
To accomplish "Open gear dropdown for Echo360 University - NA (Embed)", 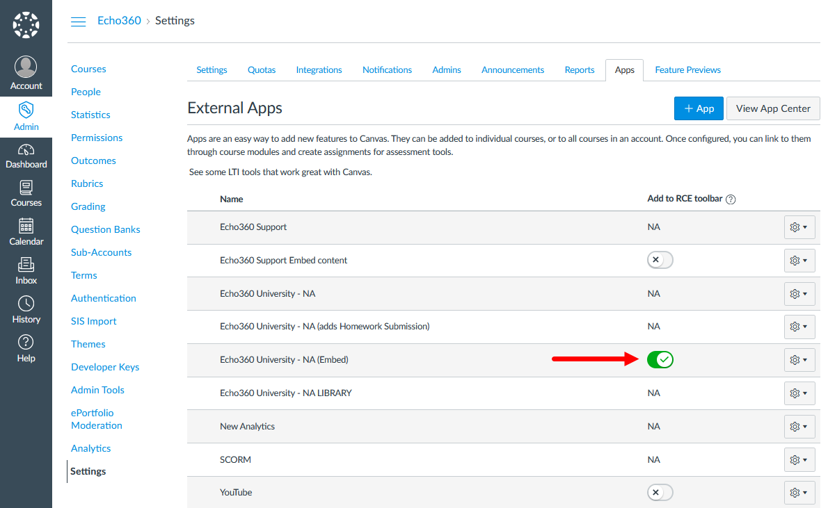I will pos(799,360).
